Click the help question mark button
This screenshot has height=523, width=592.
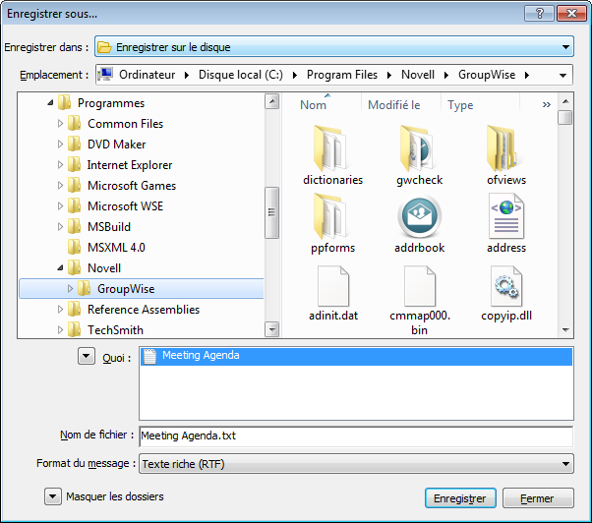point(539,14)
